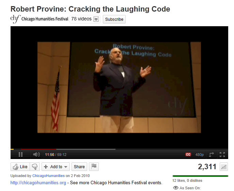Dislike the video with thumbs down
The width and height of the screenshot is (234, 191).
pos(35,167)
